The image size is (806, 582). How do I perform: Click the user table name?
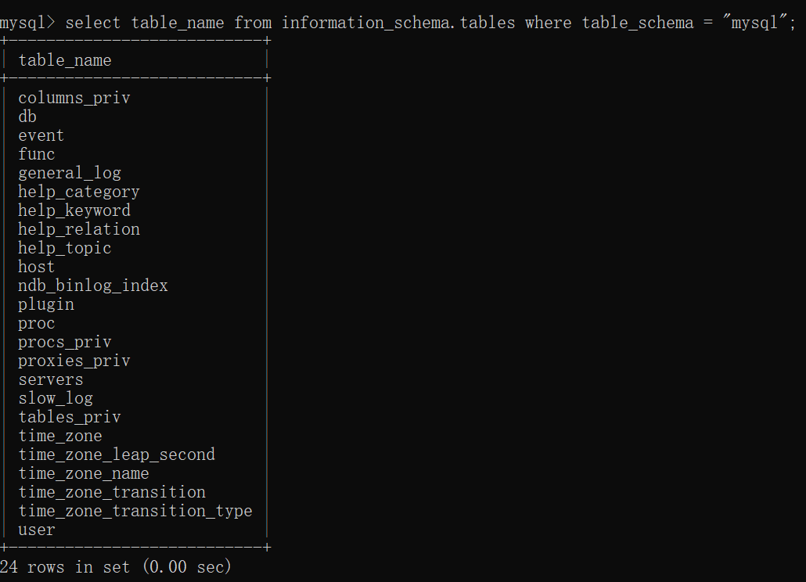[x=37, y=530]
